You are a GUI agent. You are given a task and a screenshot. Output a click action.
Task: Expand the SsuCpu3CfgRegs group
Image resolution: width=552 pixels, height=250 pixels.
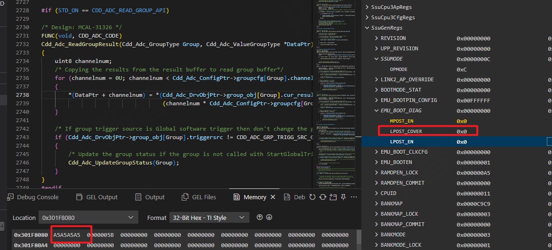[x=368, y=17]
